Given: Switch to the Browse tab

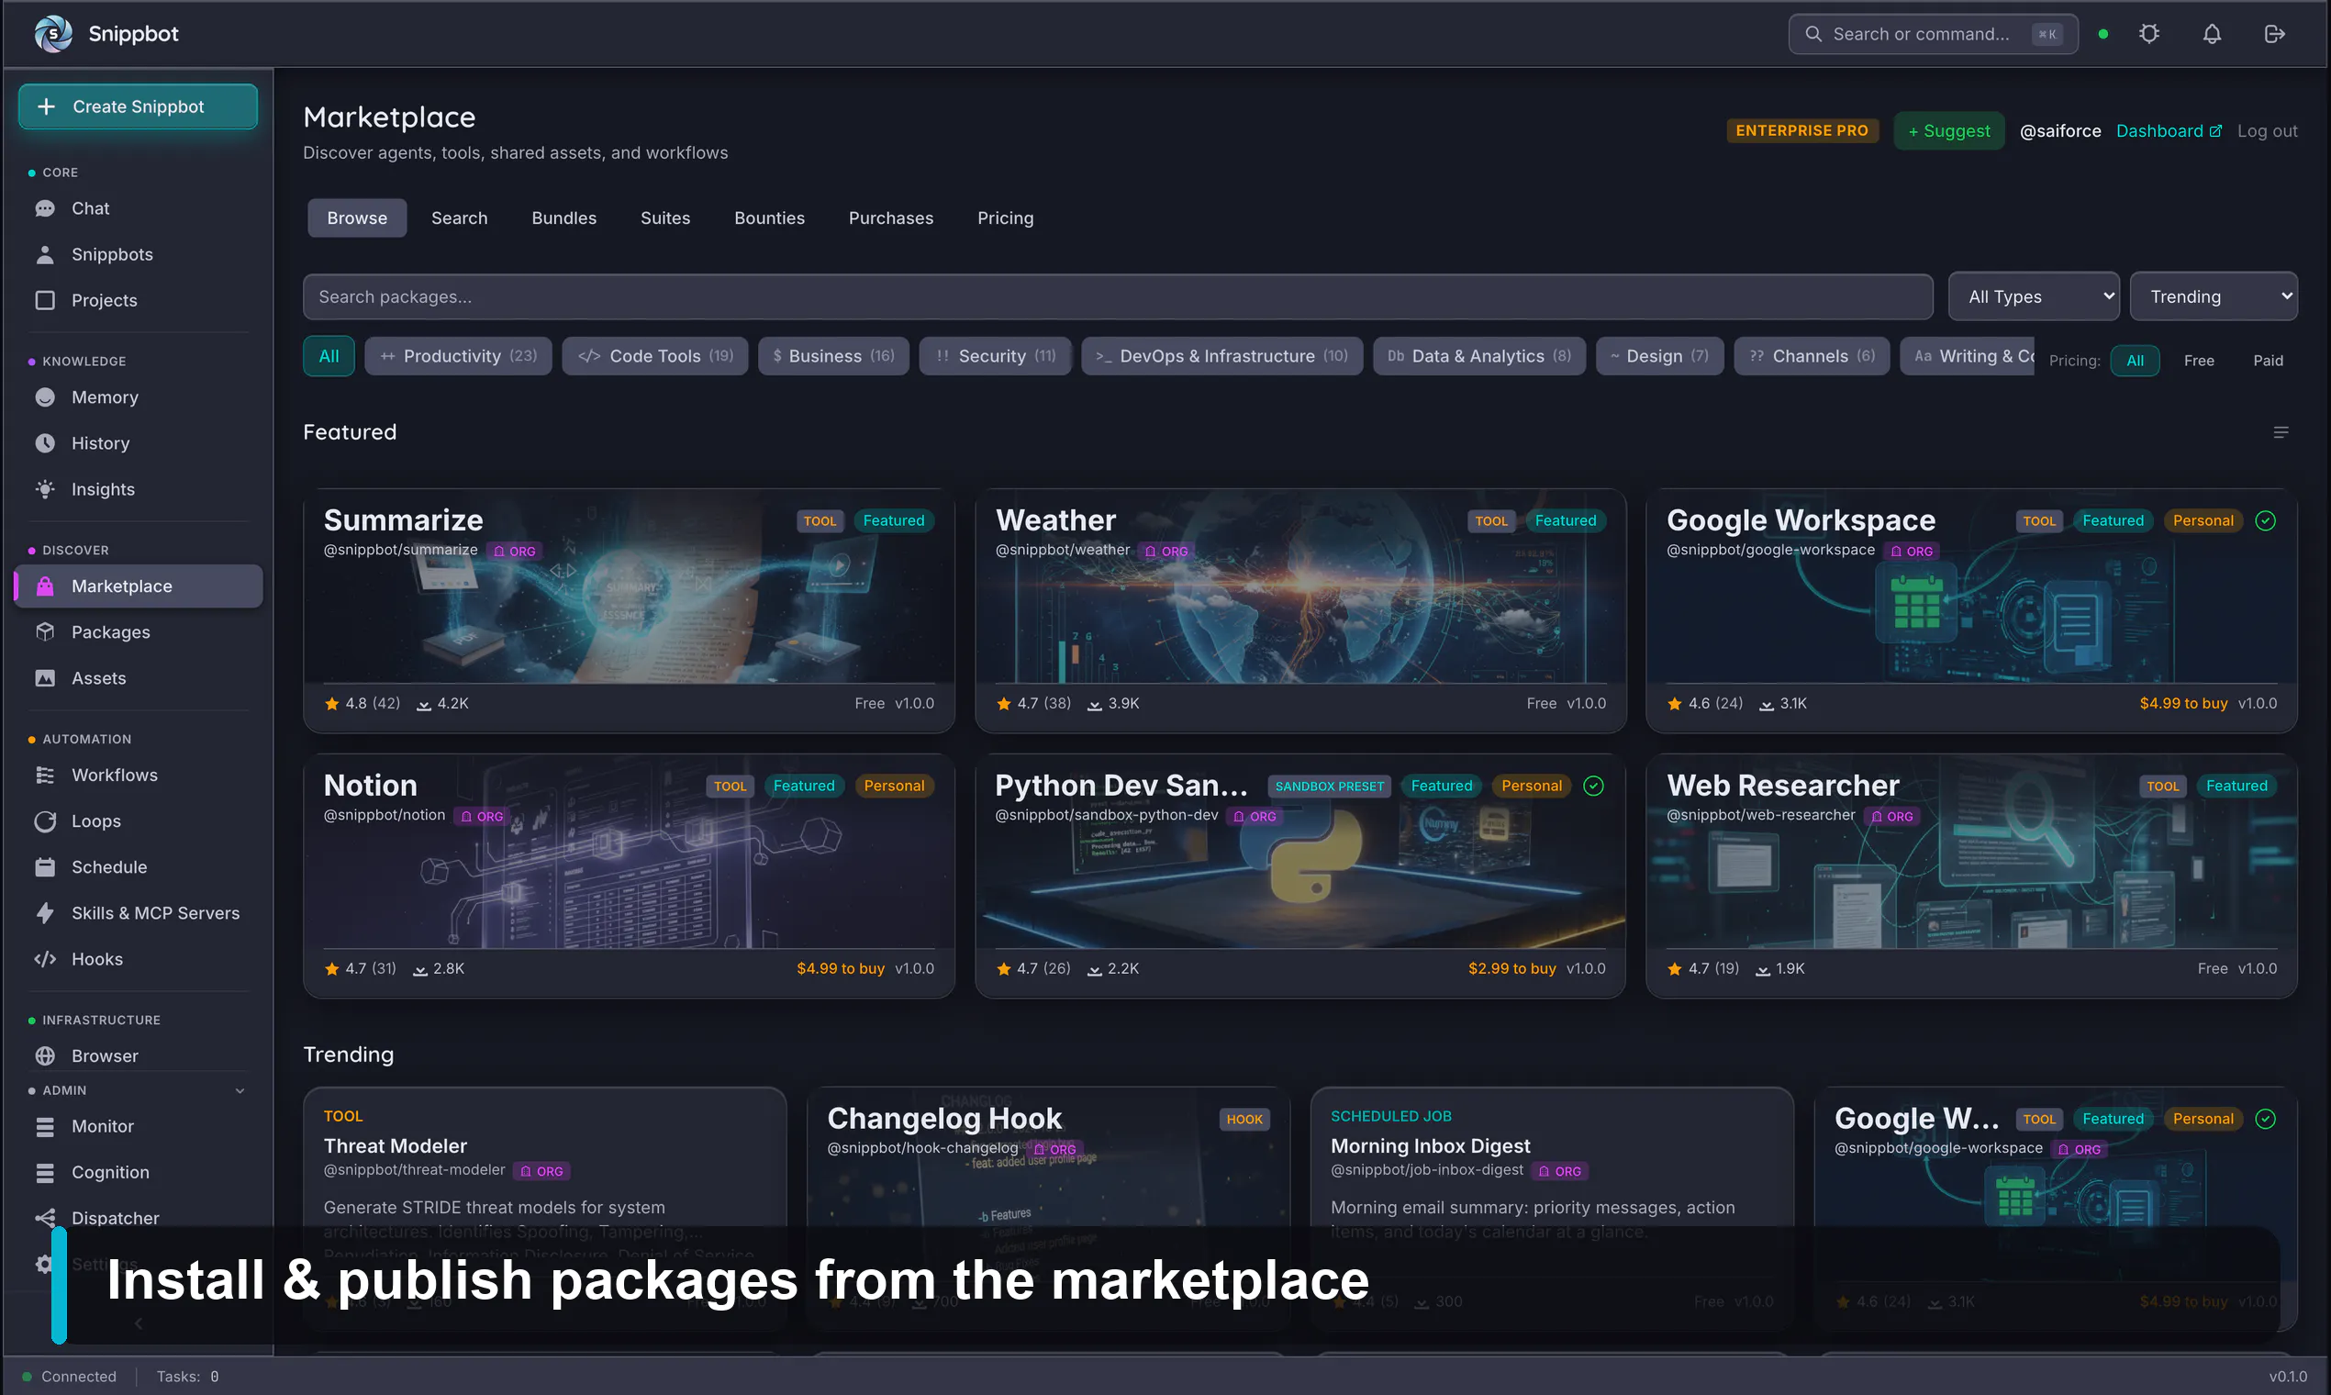Looking at the screenshot, I should [357, 218].
